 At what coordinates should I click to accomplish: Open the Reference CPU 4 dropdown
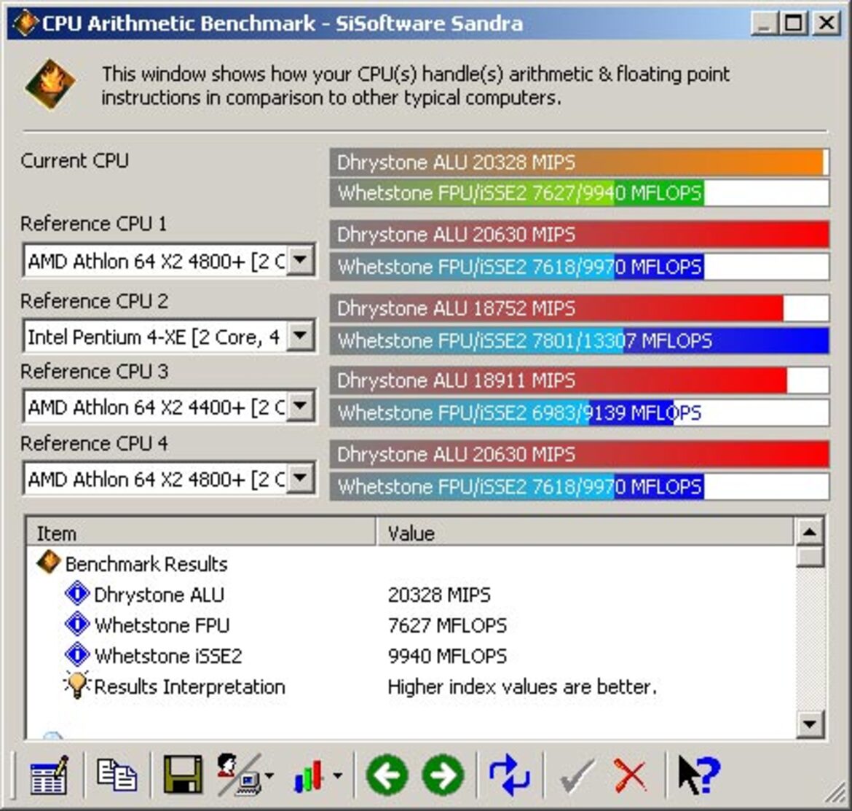pyautogui.click(x=301, y=478)
